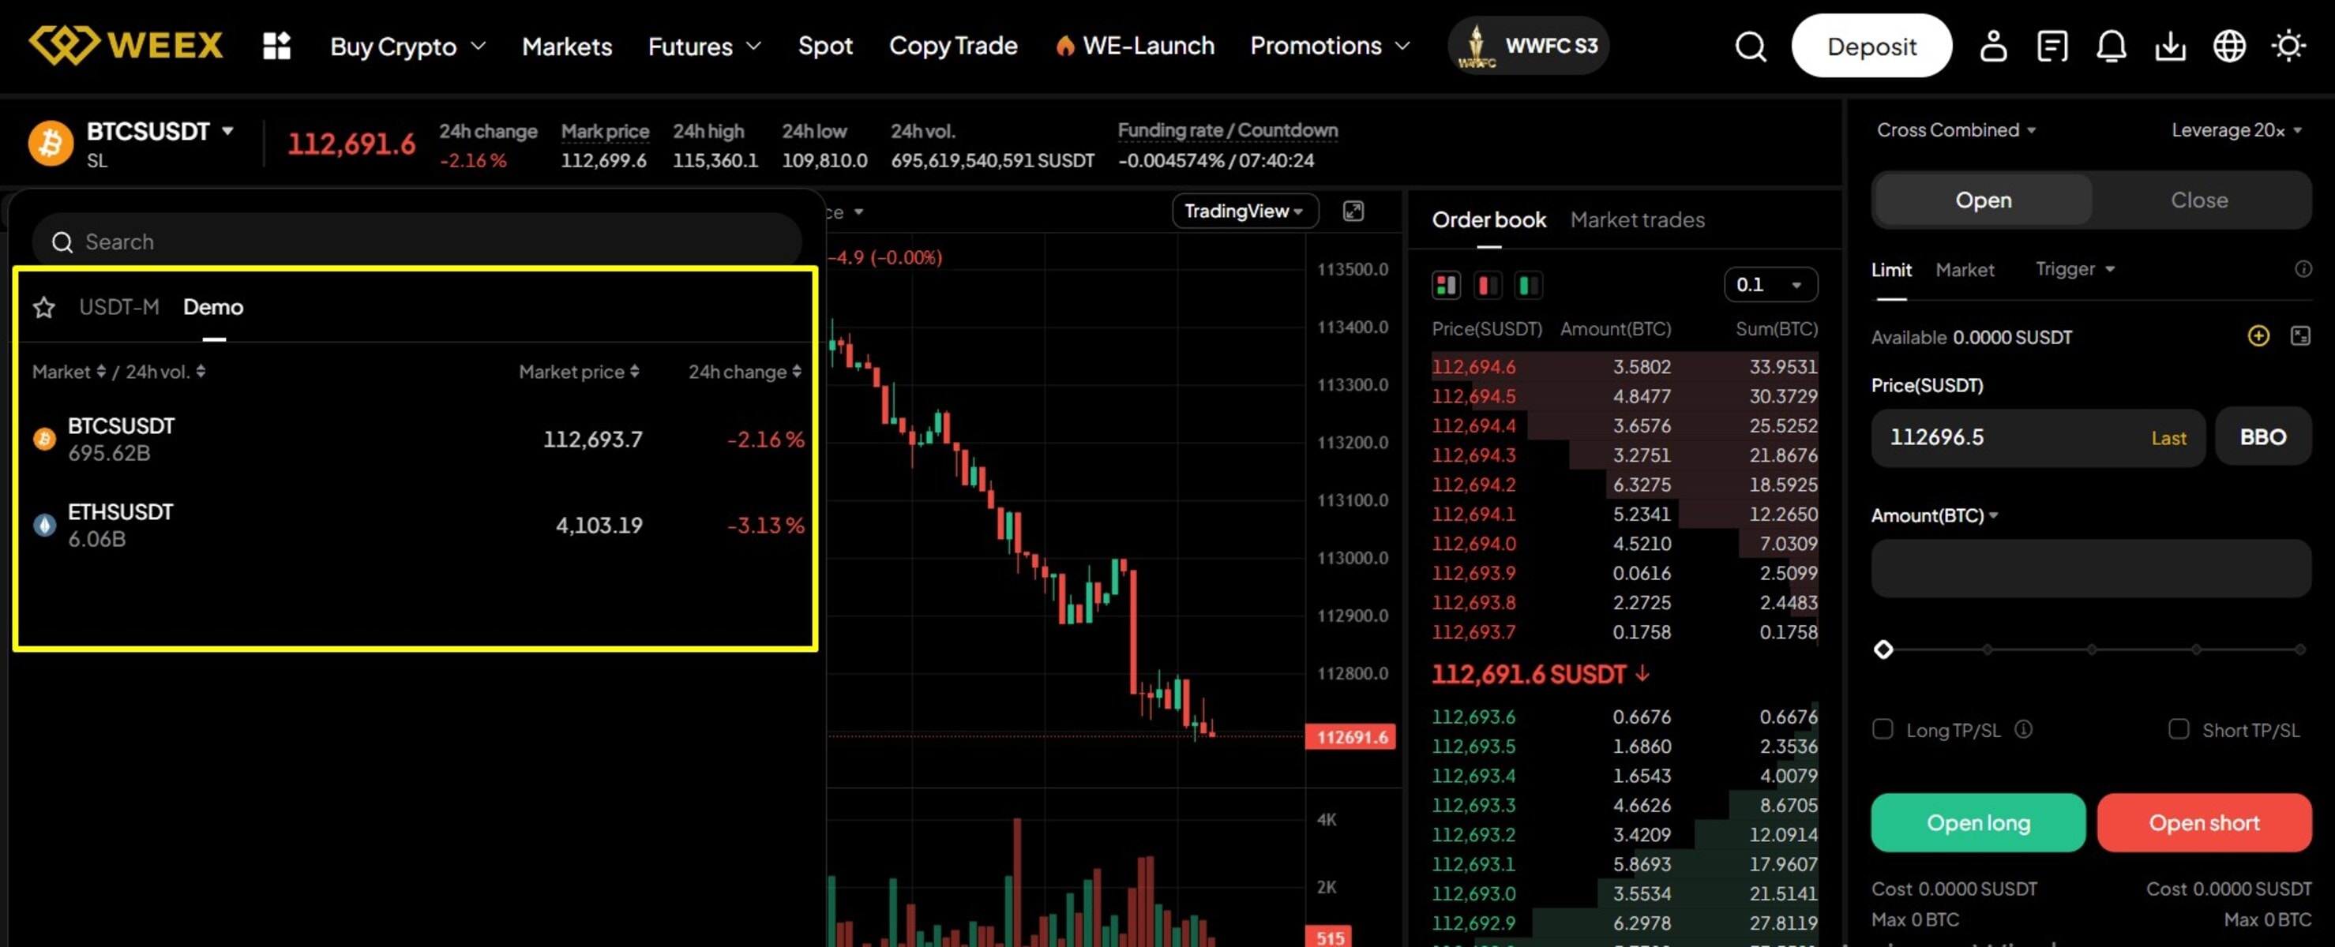
Task: Switch to the Close position toggle
Action: pyautogui.click(x=2199, y=200)
